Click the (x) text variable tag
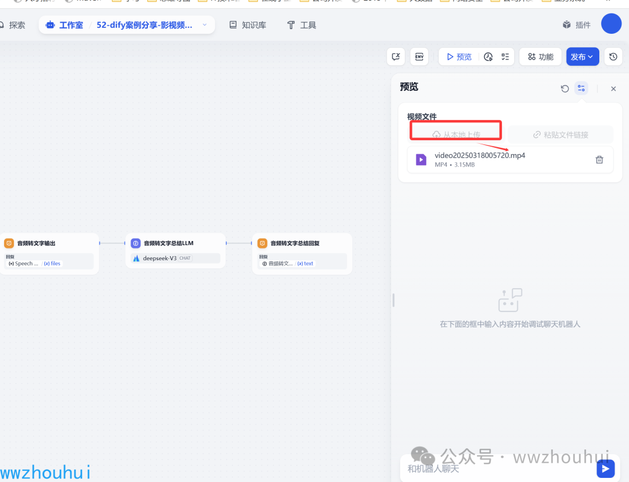 pos(305,264)
